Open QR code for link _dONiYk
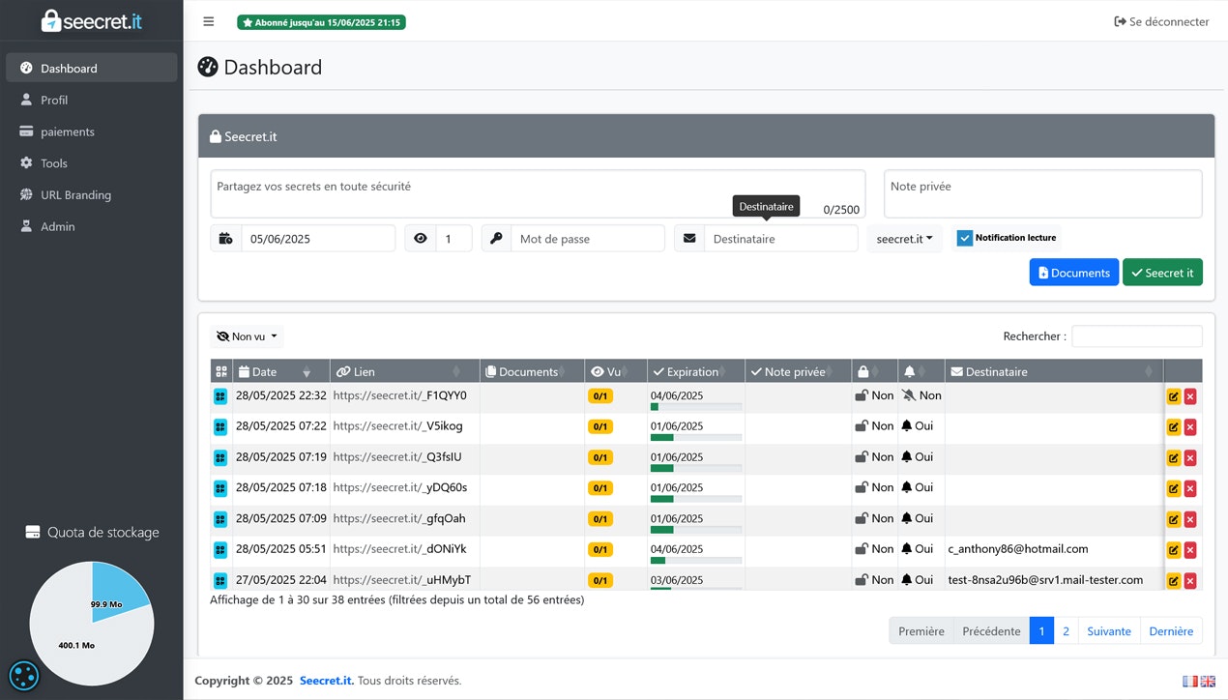This screenshot has width=1228, height=700. (x=220, y=549)
